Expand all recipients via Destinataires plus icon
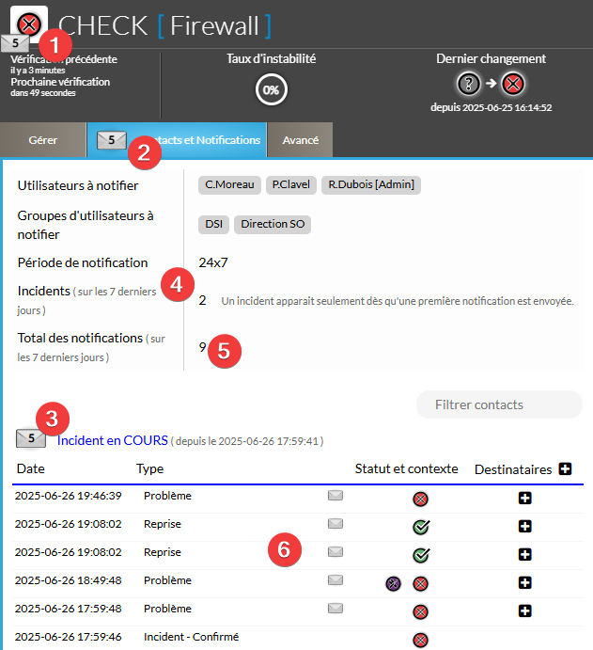 (x=565, y=468)
